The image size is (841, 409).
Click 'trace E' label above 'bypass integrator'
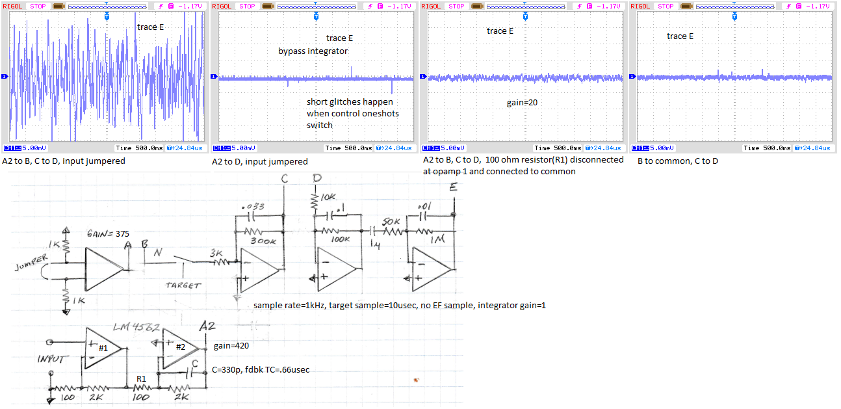click(x=340, y=38)
